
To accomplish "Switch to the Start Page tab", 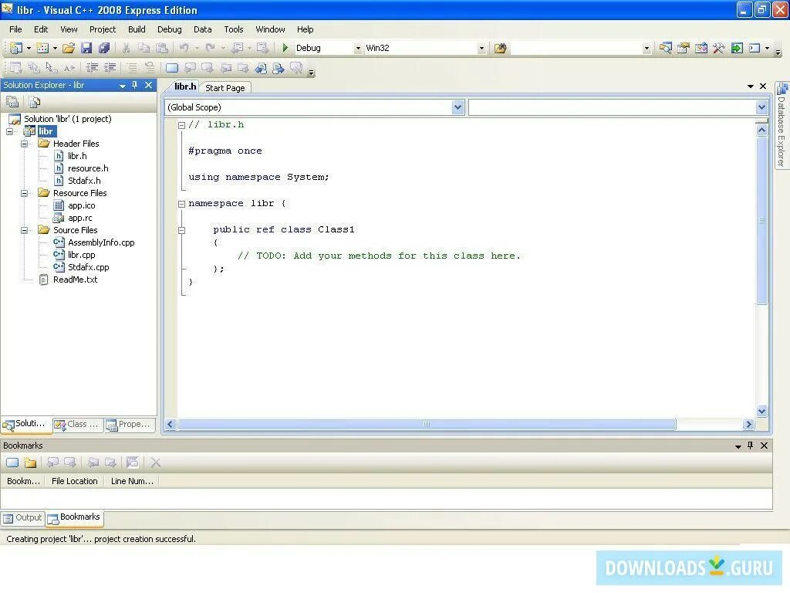I will 225,88.
